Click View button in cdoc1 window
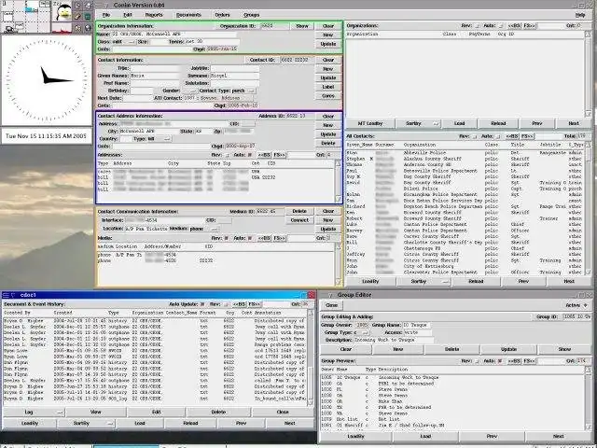Screen dimensions: 597x448 (95, 412)
